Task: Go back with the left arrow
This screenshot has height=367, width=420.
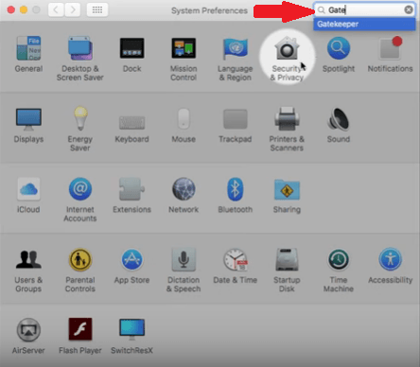Action: pos(56,10)
